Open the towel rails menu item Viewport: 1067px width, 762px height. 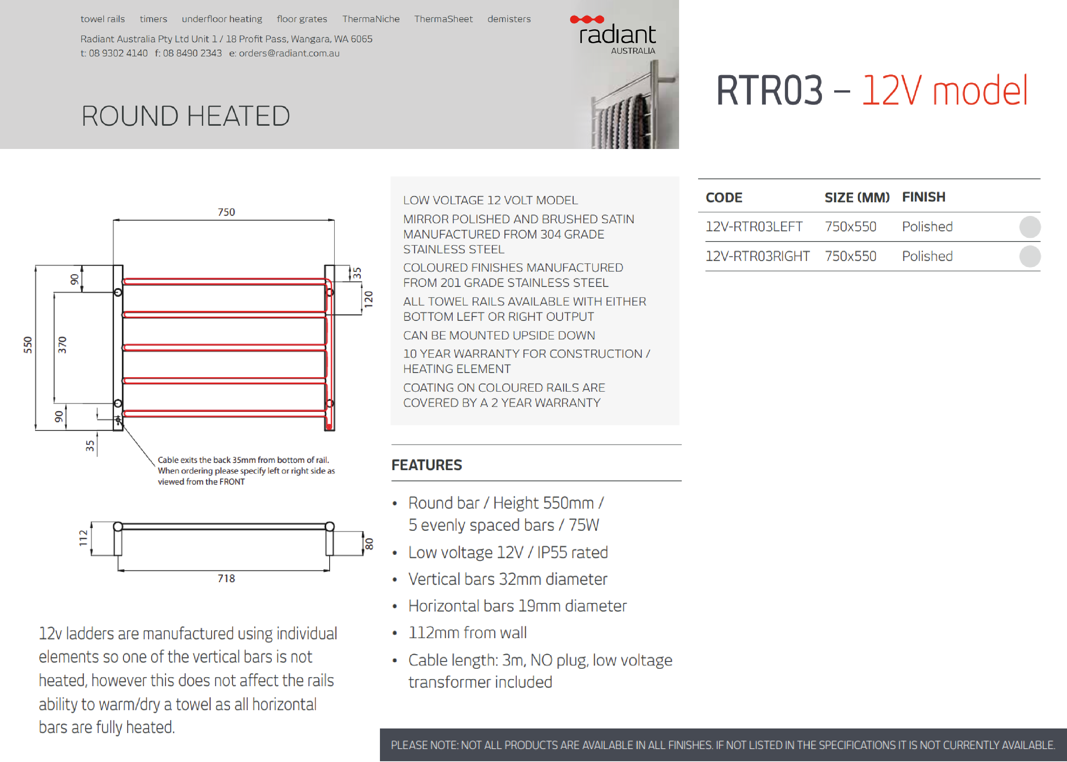click(x=102, y=19)
